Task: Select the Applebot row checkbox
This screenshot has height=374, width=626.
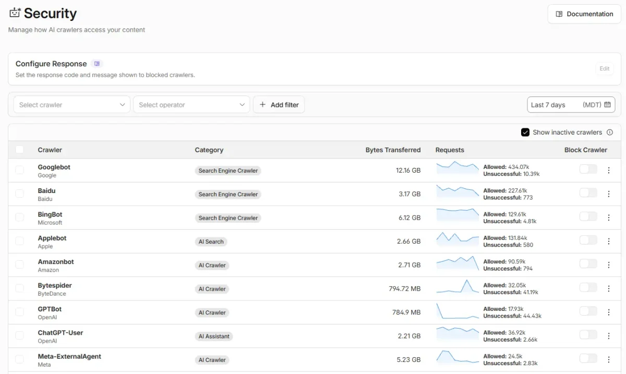Action: point(19,241)
